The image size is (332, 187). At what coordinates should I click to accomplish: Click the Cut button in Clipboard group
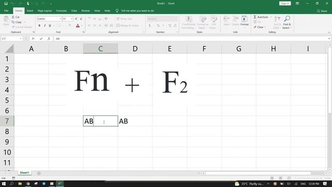(x=16, y=17)
